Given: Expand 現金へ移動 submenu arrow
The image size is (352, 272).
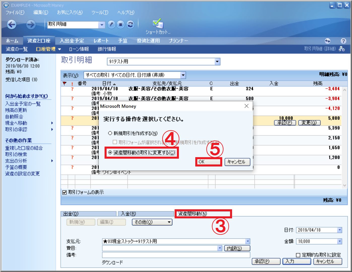Looking at the screenshot, I should 52,123.
